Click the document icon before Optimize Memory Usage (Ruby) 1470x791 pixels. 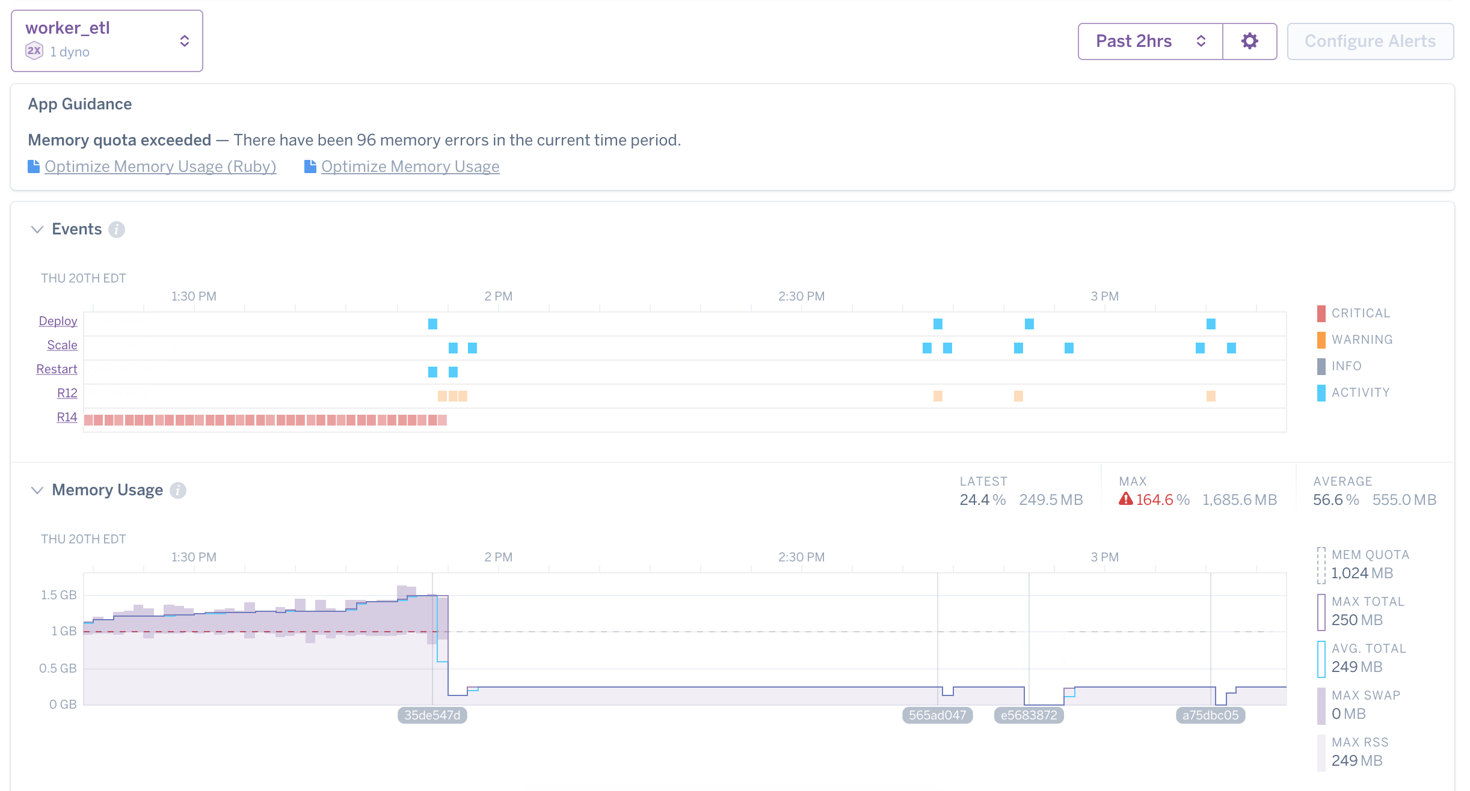click(34, 166)
